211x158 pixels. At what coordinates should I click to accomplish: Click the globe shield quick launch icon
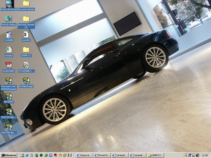click(x=37, y=155)
